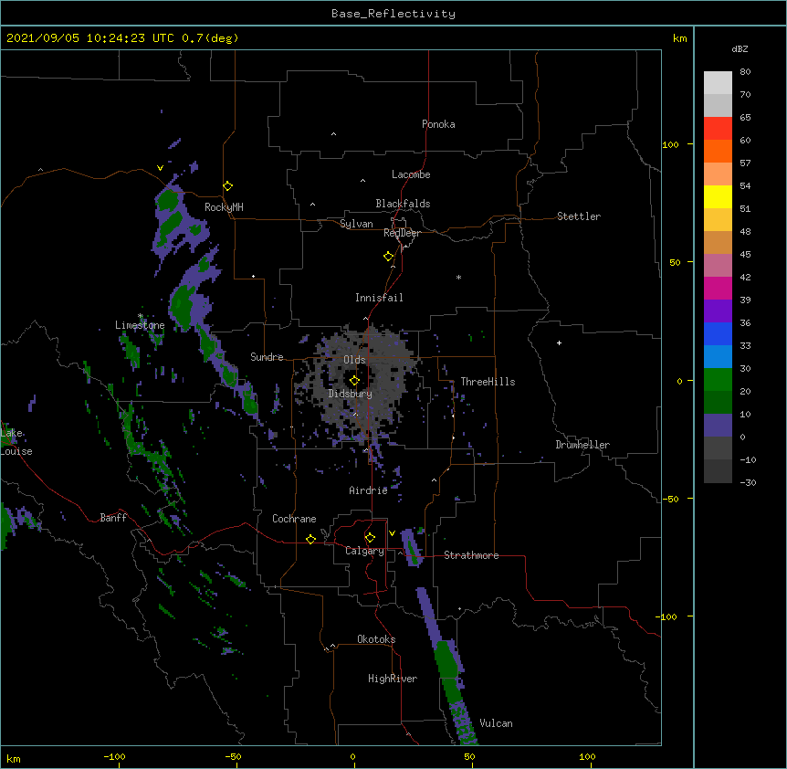This screenshot has width=787, height=769.
Task: Click the Limestone label
Action: 140,325
